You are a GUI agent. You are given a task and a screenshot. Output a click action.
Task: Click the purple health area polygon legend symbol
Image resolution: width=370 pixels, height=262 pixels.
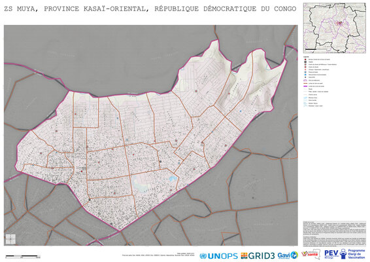pos(305,80)
